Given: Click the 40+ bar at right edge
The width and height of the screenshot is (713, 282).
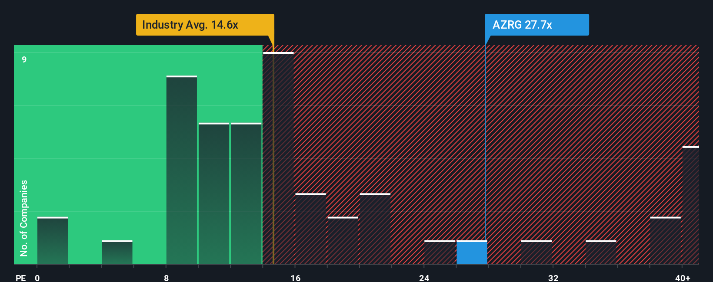Looking at the screenshot, I should pos(691,205).
